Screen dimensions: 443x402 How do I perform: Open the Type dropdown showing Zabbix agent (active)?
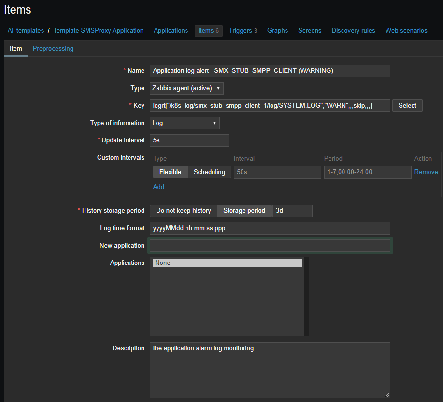186,88
